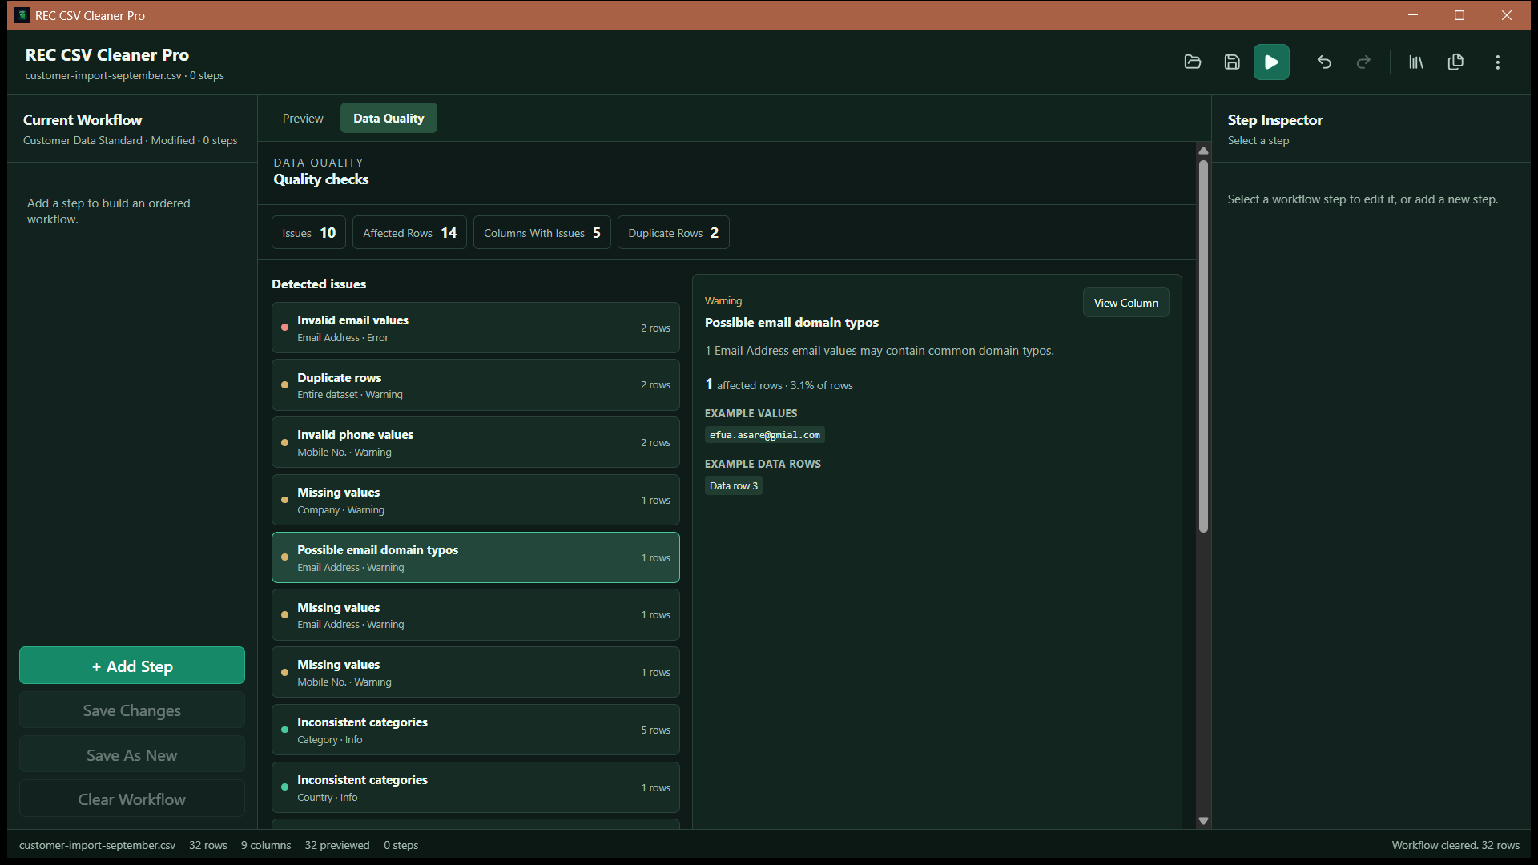Select Missing values issue for Company
Screen dimensions: 1538x865
point(476,501)
